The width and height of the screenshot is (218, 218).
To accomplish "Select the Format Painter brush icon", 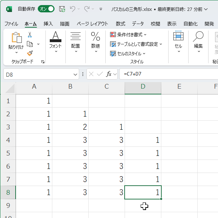I will click(x=30, y=53).
